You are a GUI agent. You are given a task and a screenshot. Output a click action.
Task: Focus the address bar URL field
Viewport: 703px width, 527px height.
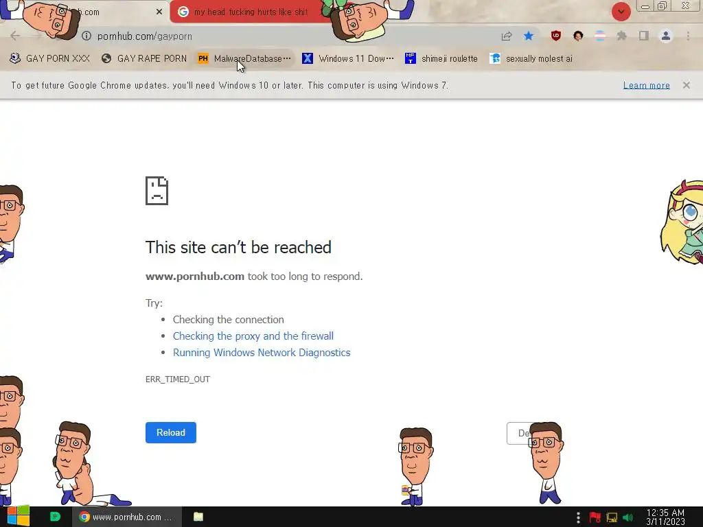pos(287,36)
